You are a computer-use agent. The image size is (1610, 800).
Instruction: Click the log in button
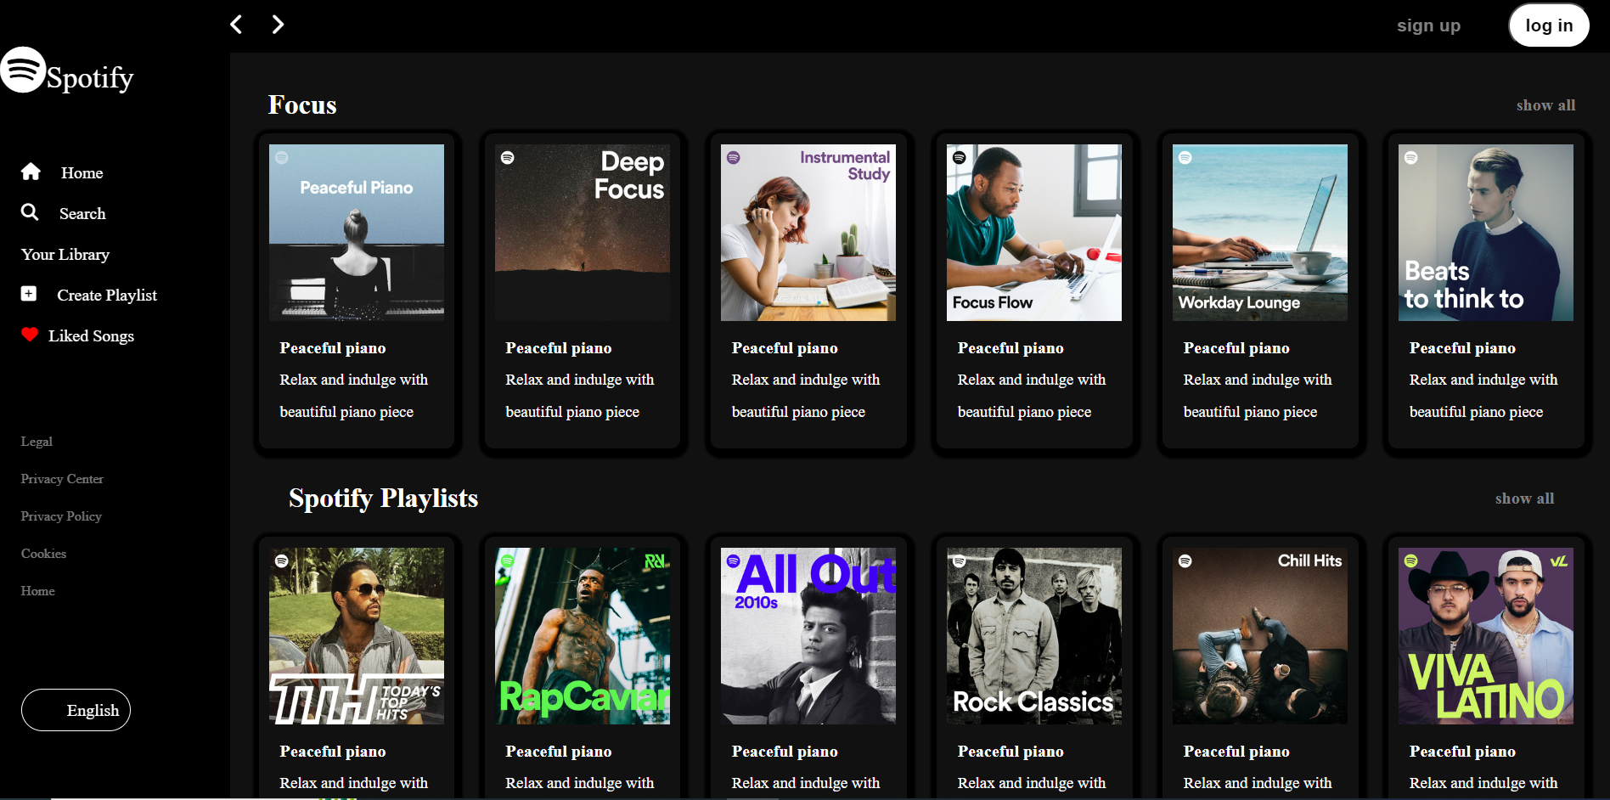click(x=1549, y=25)
